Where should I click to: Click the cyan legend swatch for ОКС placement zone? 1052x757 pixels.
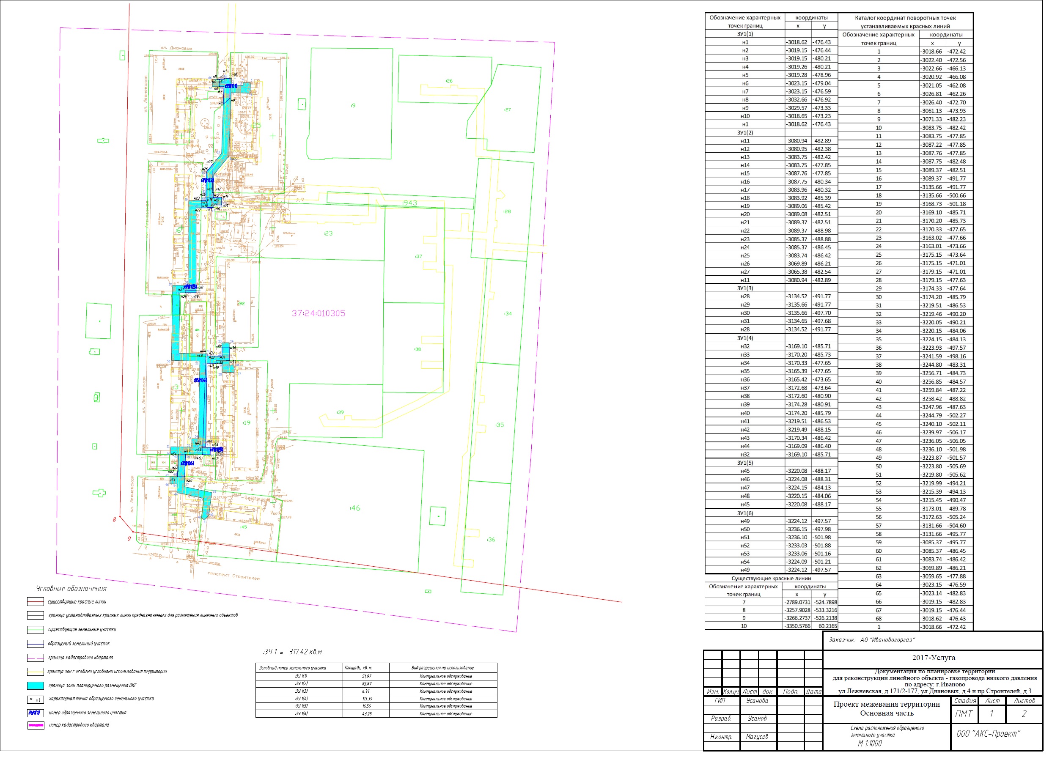(35, 686)
